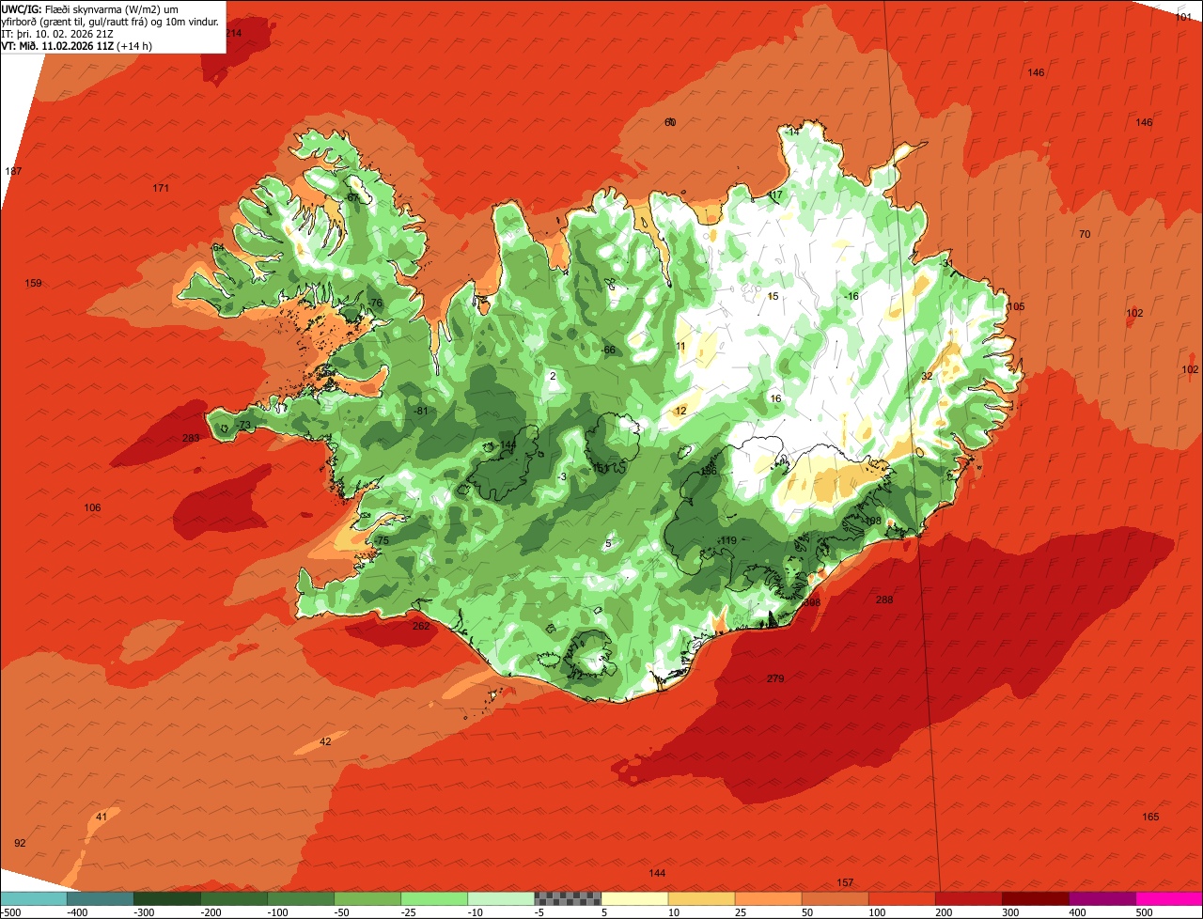Click the 214 value in the dark red patch
The image size is (1203, 919).
tap(233, 33)
